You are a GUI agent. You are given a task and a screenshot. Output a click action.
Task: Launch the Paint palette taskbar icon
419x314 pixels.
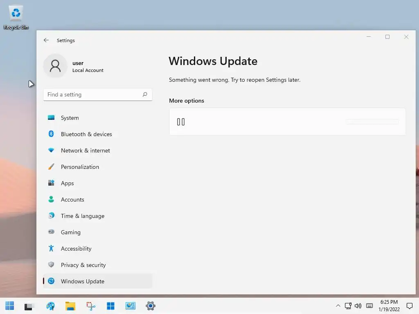click(x=50, y=306)
